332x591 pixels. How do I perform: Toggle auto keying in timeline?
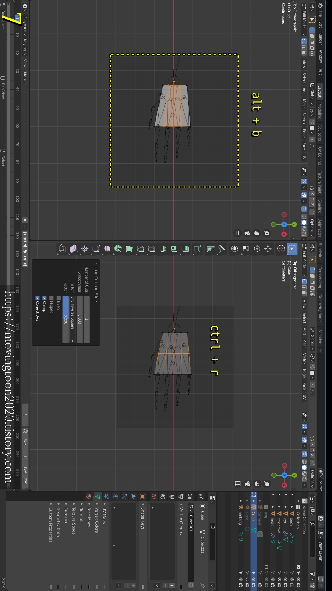click(25, 220)
